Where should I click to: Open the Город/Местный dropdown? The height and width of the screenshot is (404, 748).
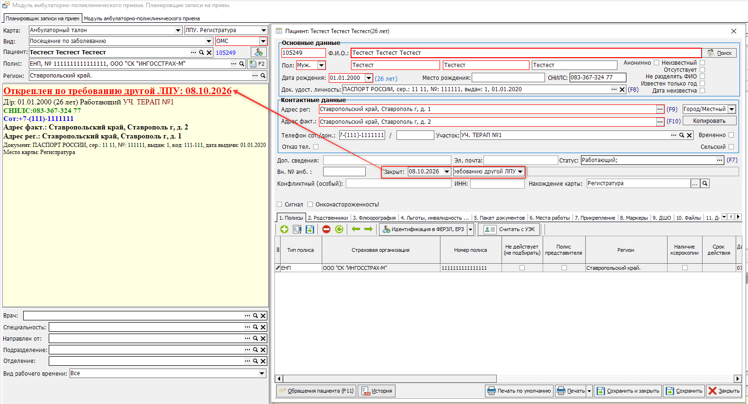coord(732,109)
